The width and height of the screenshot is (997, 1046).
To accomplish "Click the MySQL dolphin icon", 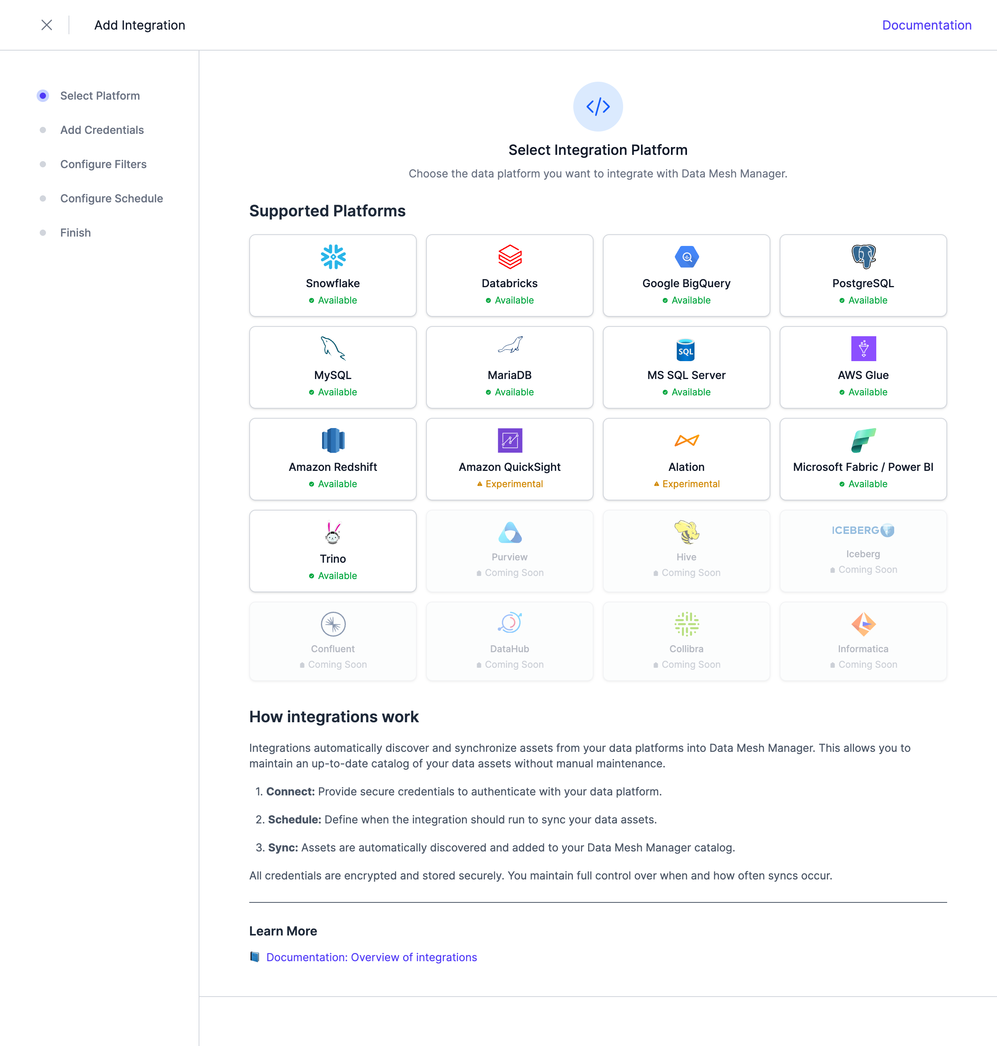I will pyautogui.click(x=333, y=349).
